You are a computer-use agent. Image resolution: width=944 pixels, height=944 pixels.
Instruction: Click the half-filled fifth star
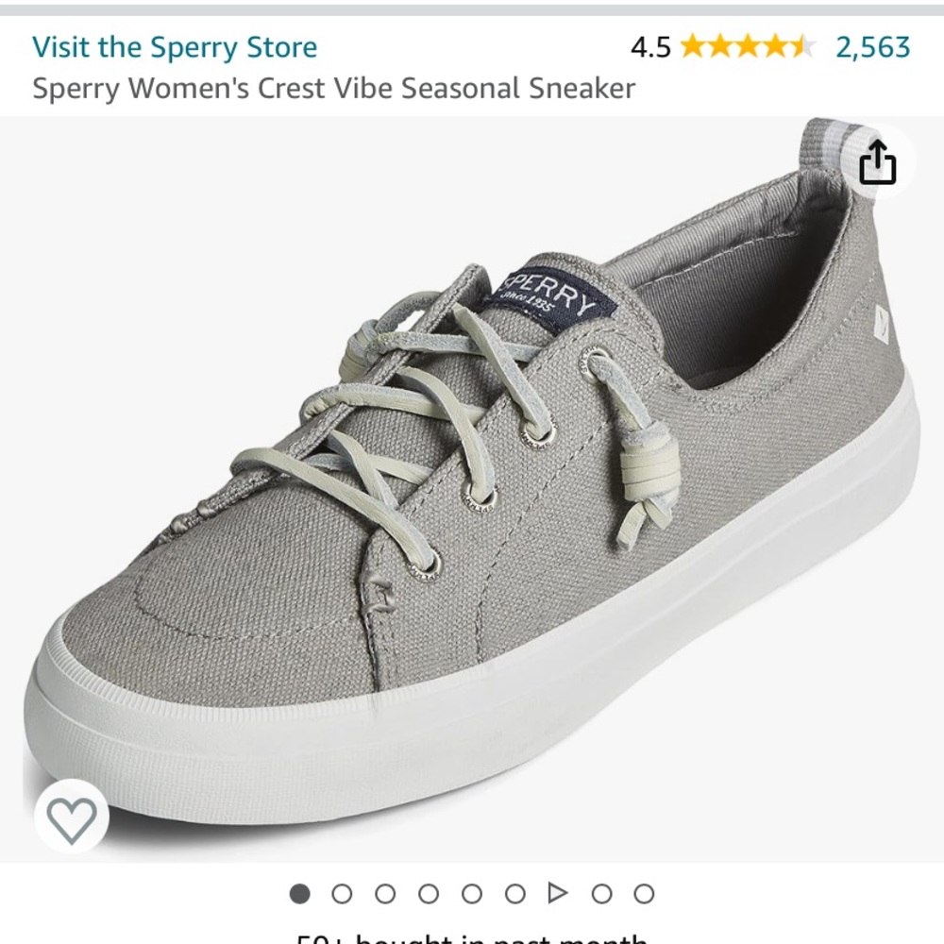point(802,48)
